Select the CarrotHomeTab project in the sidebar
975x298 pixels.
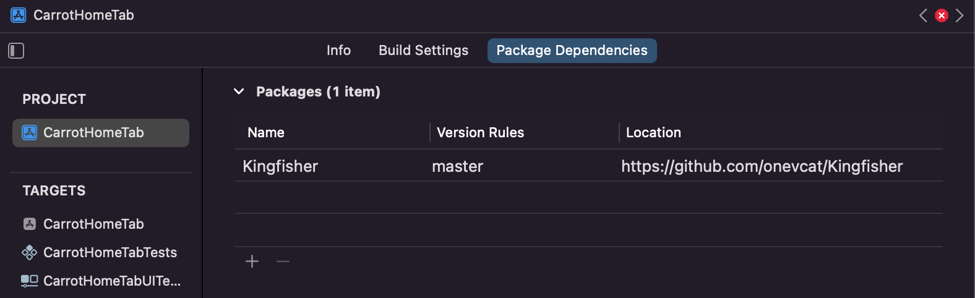pos(101,133)
